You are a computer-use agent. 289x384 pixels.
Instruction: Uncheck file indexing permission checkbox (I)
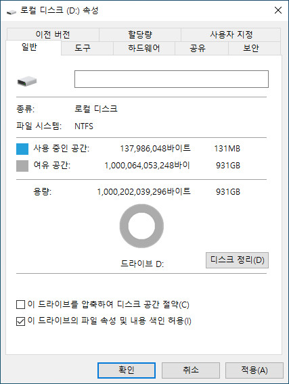(20, 321)
